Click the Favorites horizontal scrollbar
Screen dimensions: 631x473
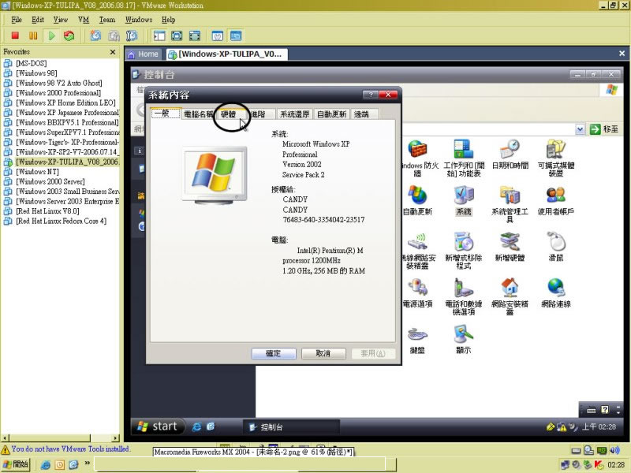point(61,438)
